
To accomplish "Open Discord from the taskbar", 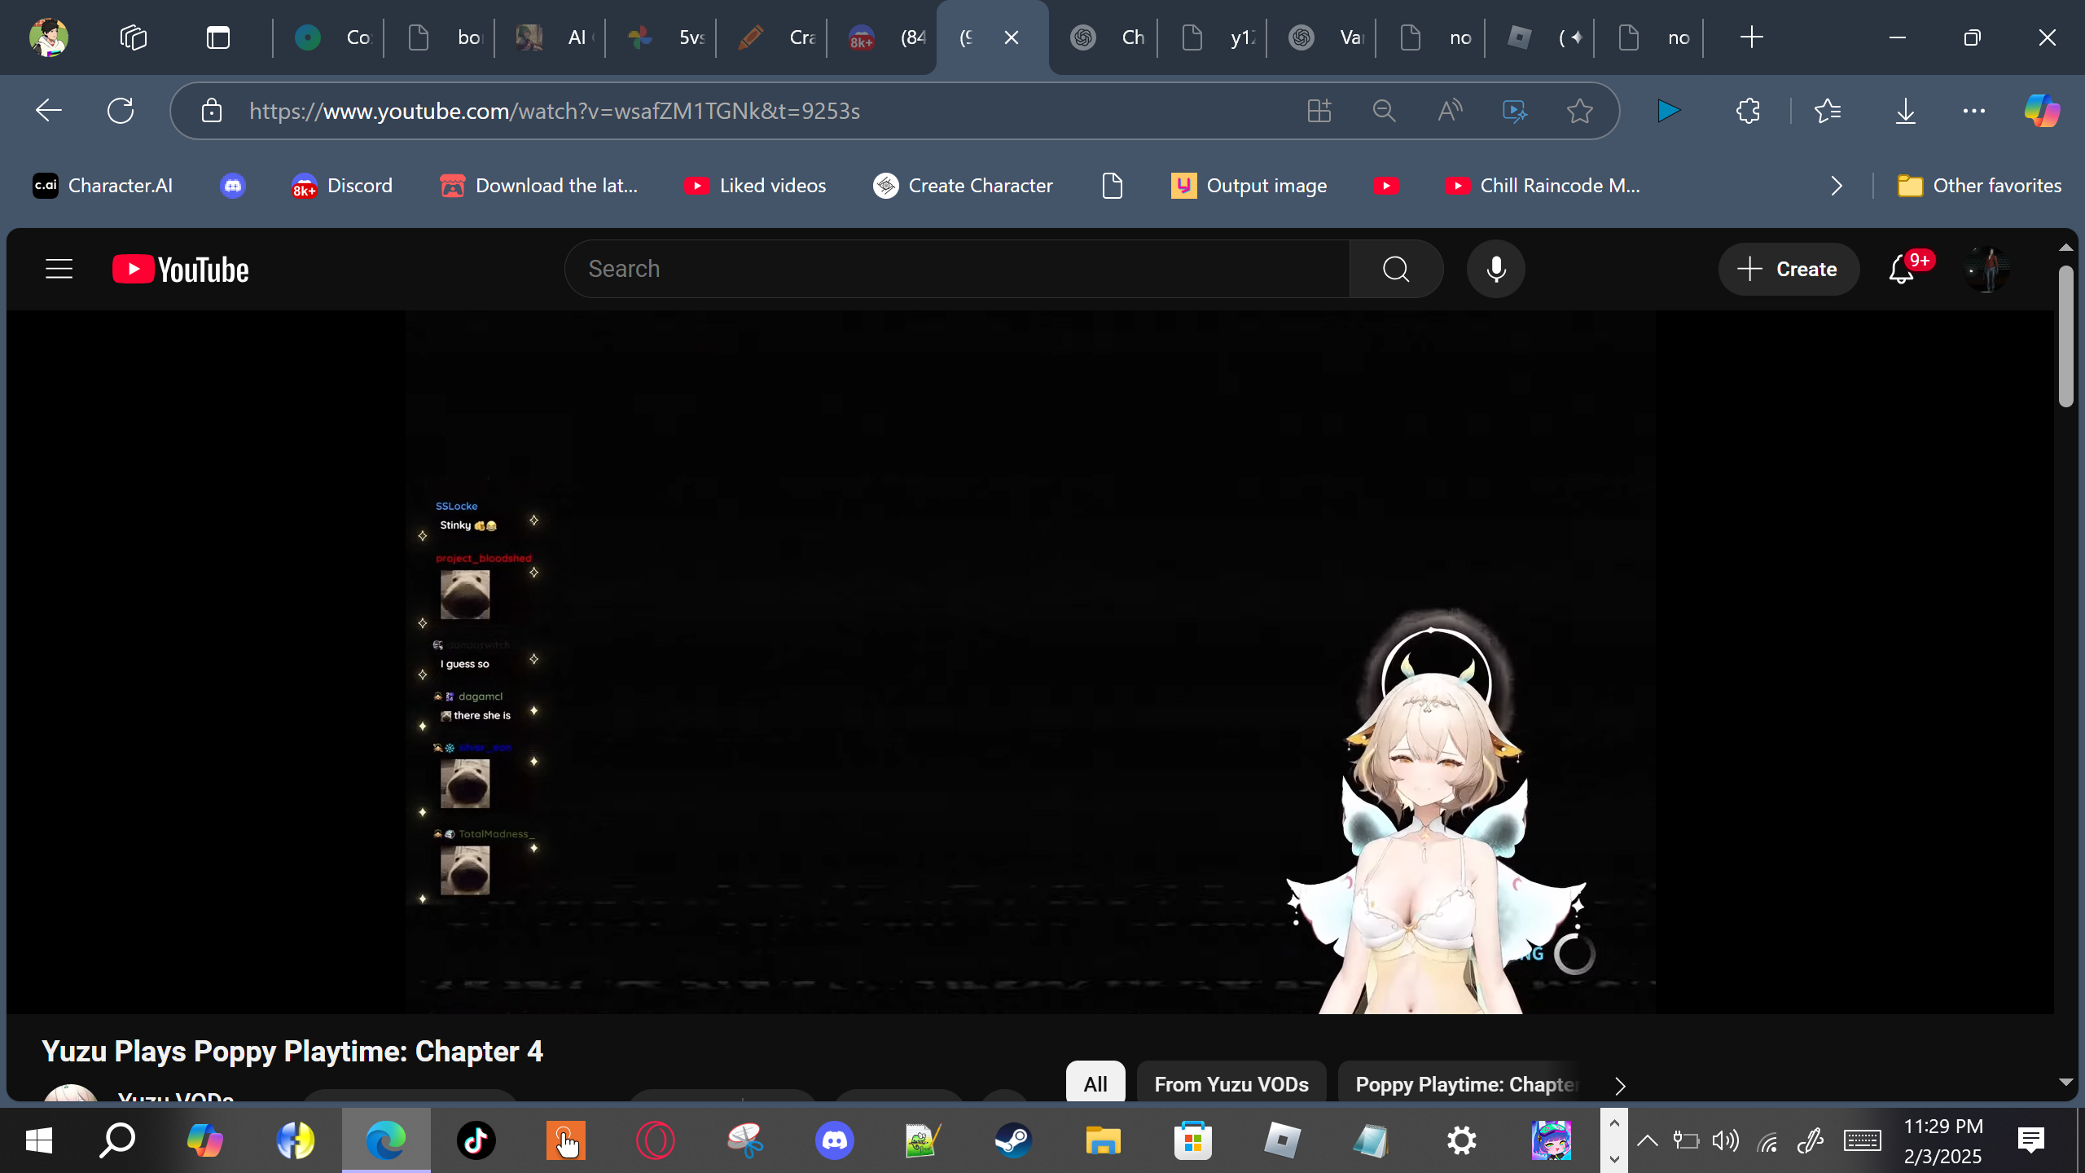I will (x=834, y=1140).
